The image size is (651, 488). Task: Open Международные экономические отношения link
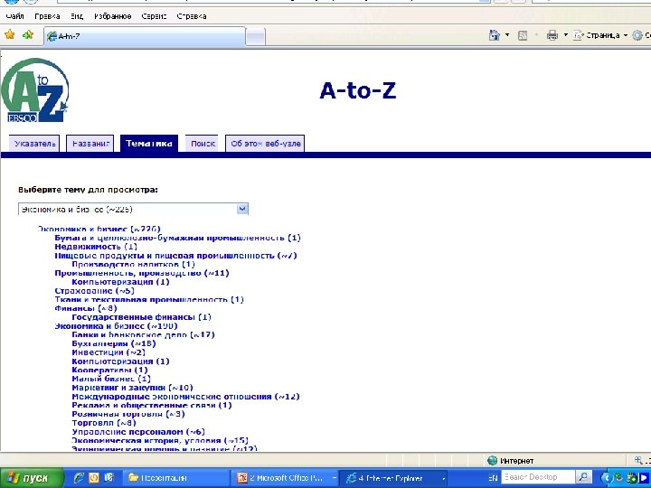coord(185,397)
